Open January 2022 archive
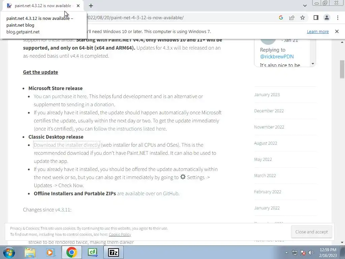Image resolution: width=345 pixels, height=259 pixels. [267, 208]
